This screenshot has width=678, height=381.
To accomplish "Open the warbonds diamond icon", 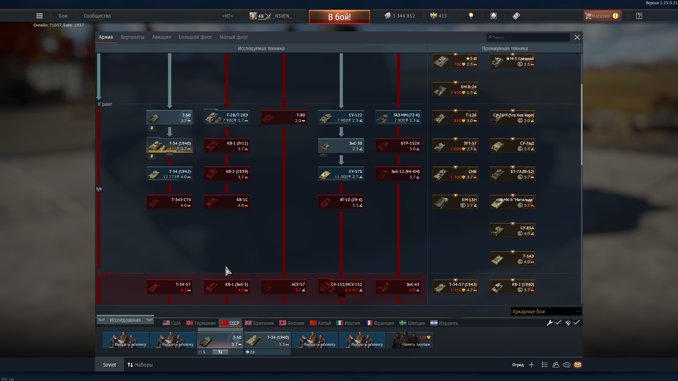I will [494, 16].
